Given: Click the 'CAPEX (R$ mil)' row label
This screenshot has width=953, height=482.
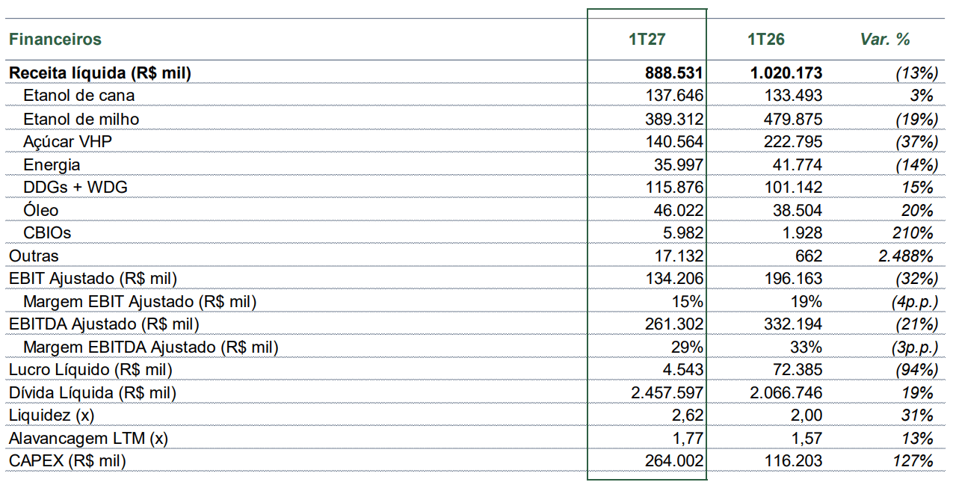Looking at the screenshot, I should click(68, 461).
